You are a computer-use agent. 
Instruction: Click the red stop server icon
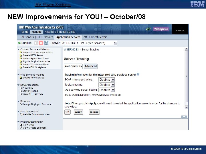click(41, 43)
